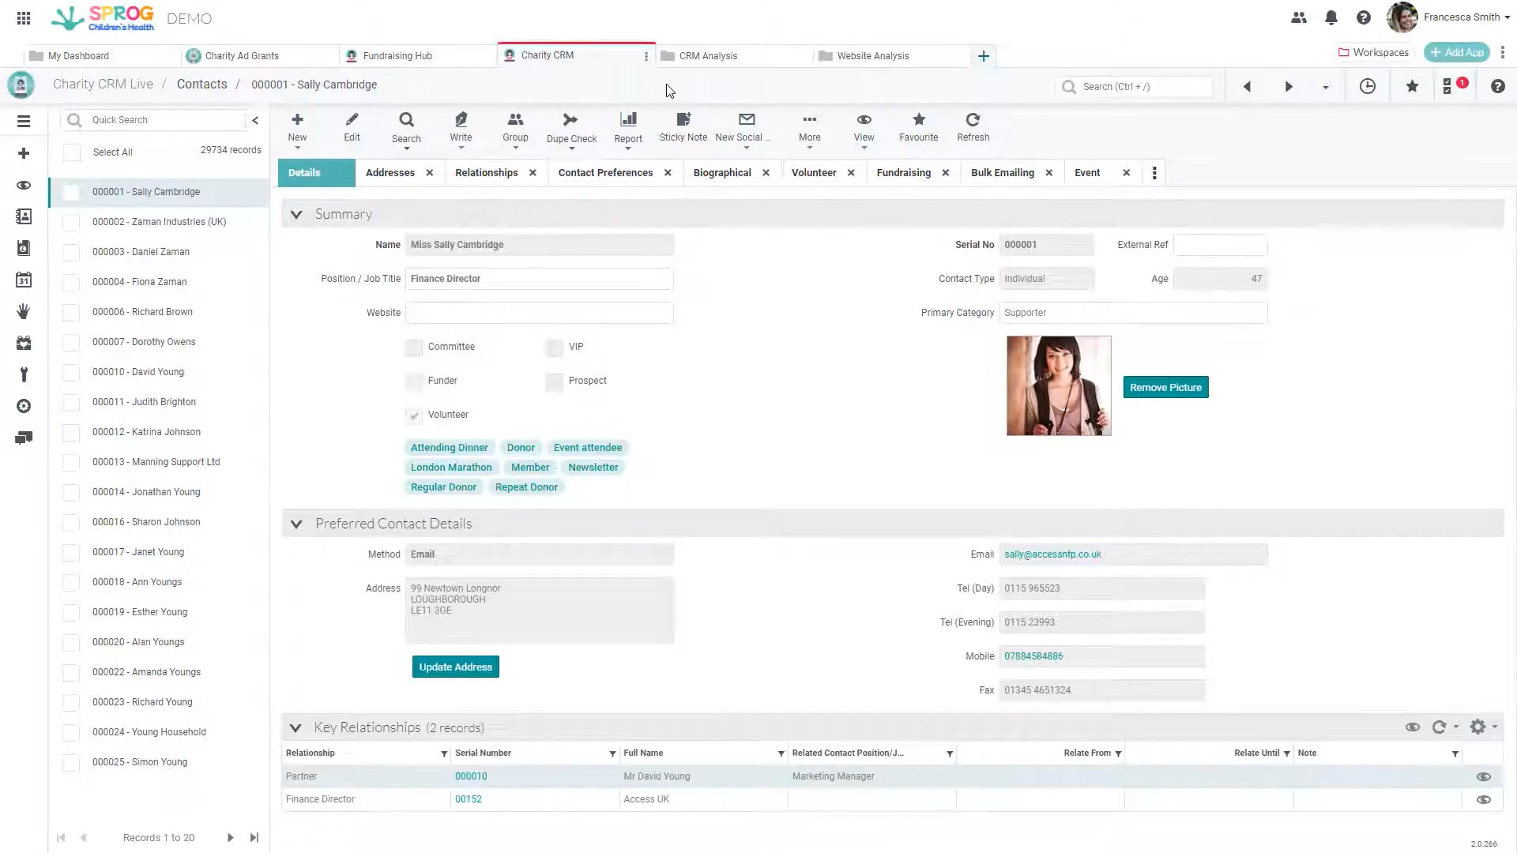Check the Prospect checkbox
Image resolution: width=1517 pixels, height=853 pixels.
[x=555, y=381]
